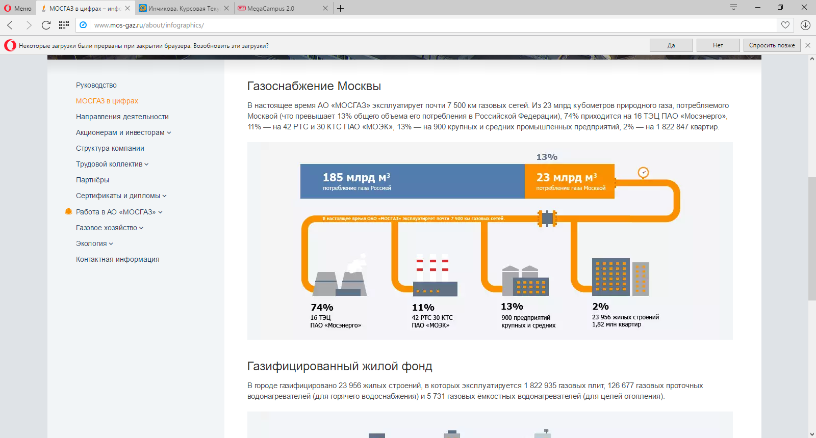Viewport: 816px width, 438px height.
Task: Restore down the Opera window
Action: click(x=780, y=7)
